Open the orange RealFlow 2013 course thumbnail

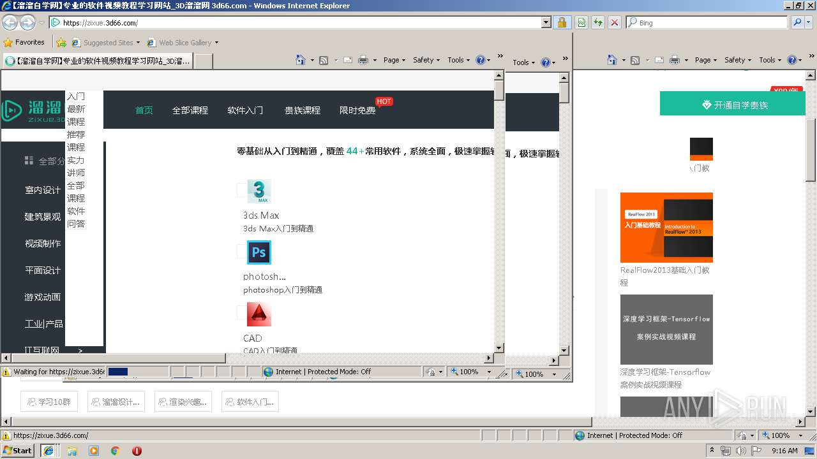tap(666, 228)
